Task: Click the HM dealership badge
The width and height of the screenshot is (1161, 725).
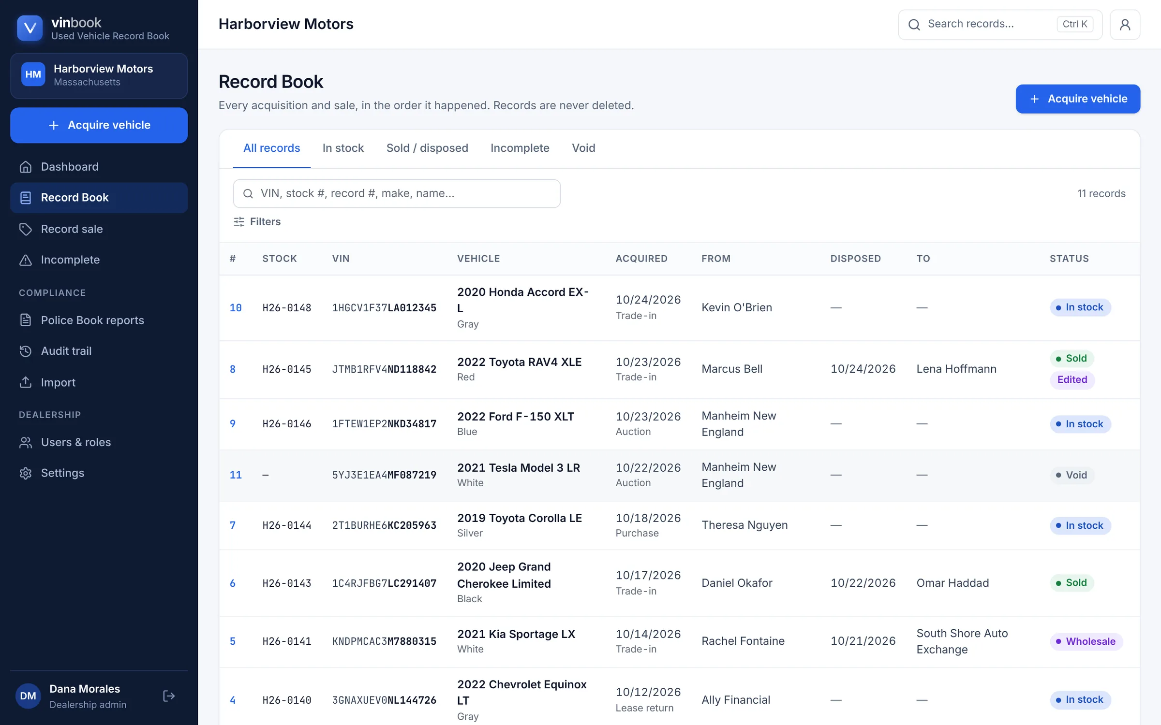Action: point(33,74)
